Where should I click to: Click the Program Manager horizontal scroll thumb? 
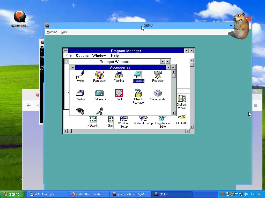pos(69,131)
